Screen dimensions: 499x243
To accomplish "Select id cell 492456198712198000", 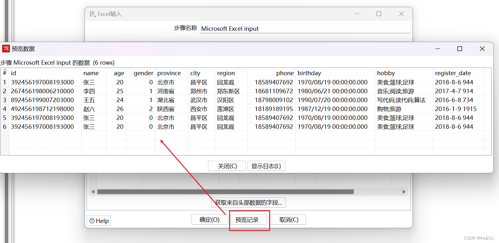I will click(x=45, y=109).
